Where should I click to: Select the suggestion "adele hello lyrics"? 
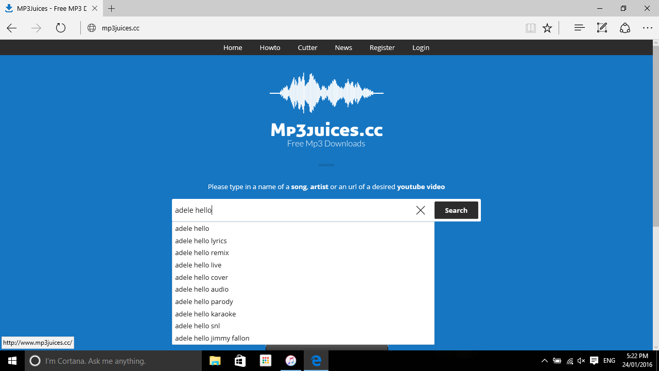(303, 241)
